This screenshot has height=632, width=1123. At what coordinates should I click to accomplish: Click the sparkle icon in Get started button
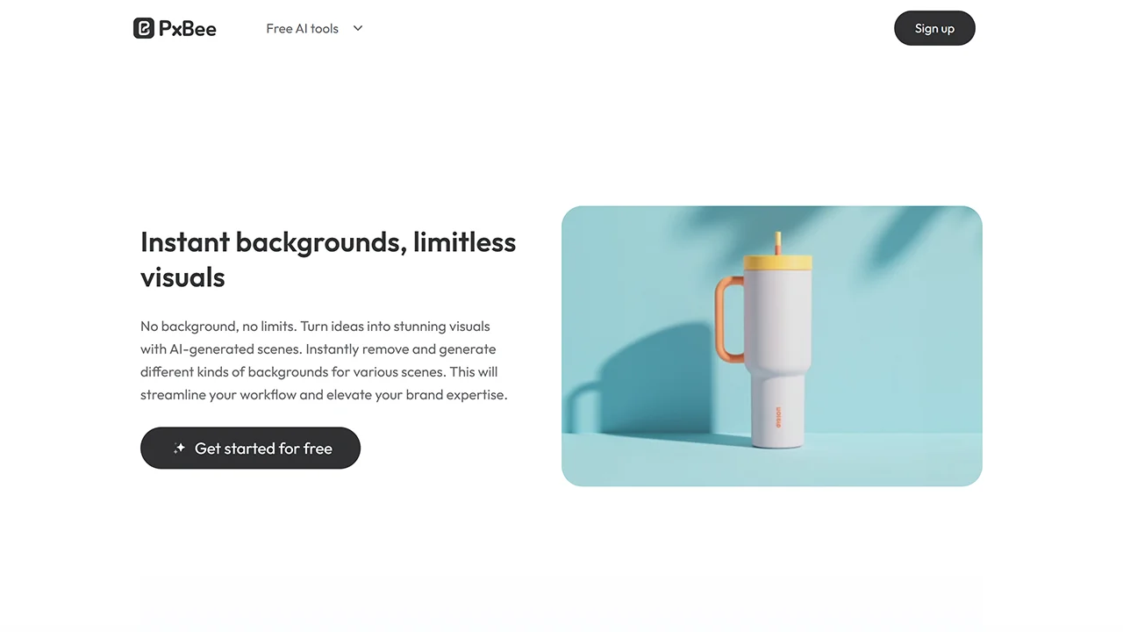click(x=179, y=448)
